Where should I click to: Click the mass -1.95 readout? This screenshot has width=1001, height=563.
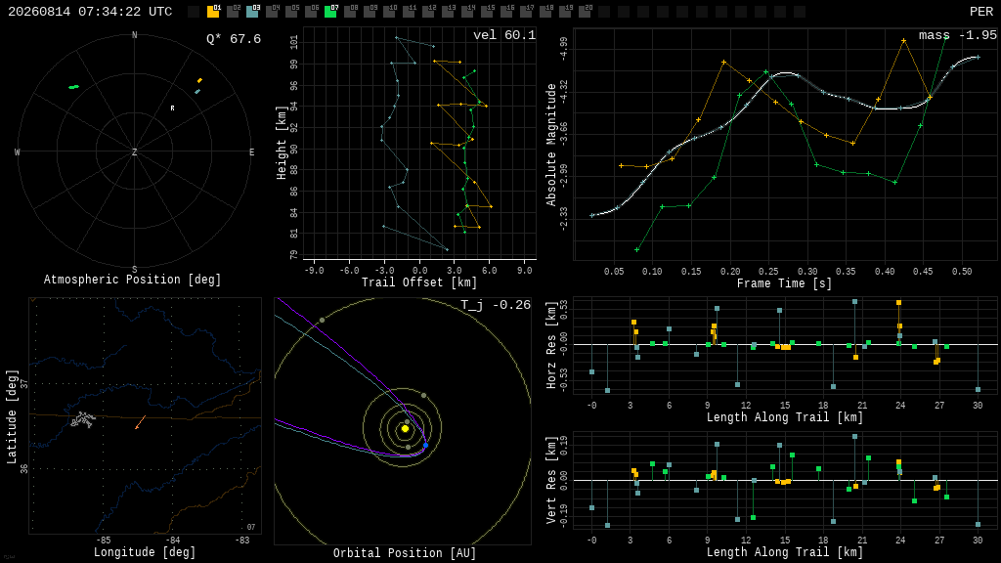click(x=958, y=35)
